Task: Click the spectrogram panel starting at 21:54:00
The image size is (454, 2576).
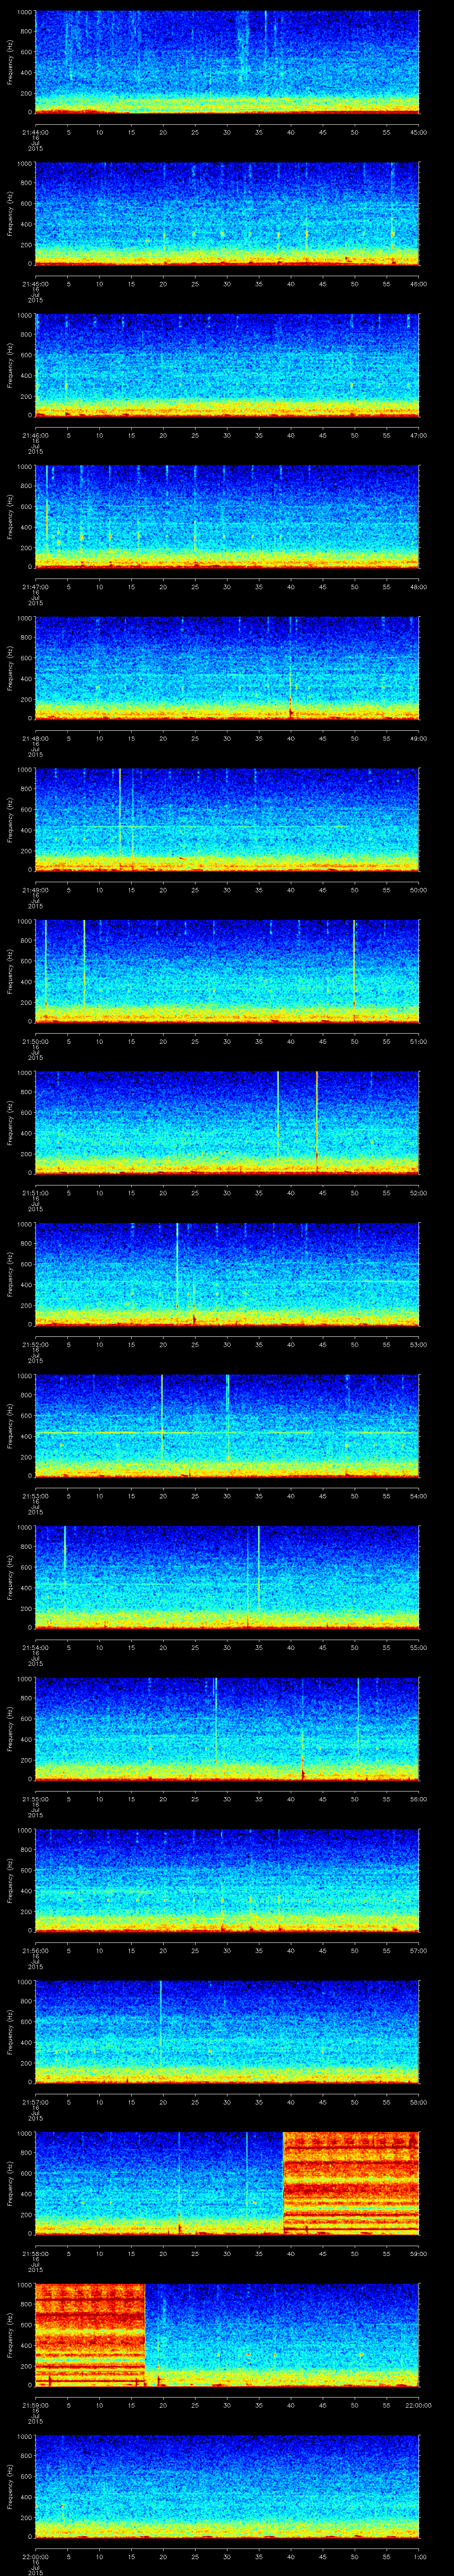Action: coord(227,1577)
